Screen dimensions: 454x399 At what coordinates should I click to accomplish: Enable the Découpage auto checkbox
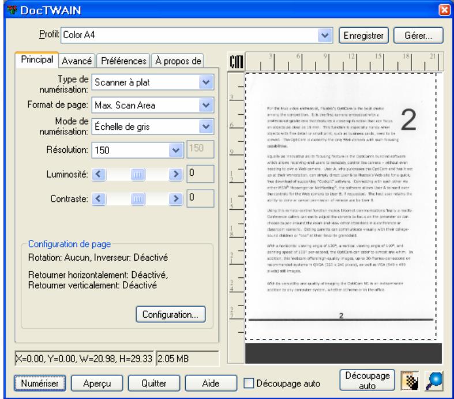click(249, 383)
